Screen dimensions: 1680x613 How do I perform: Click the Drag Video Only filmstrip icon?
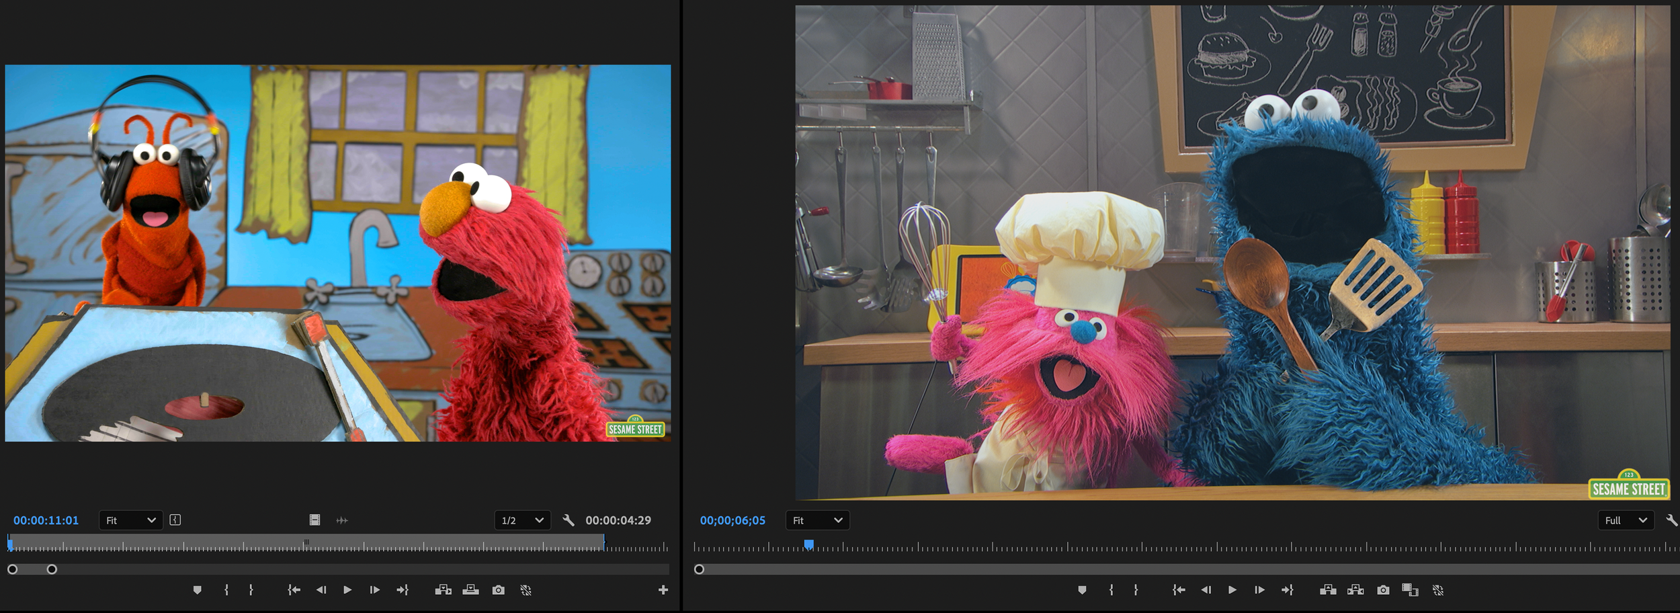(314, 520)
